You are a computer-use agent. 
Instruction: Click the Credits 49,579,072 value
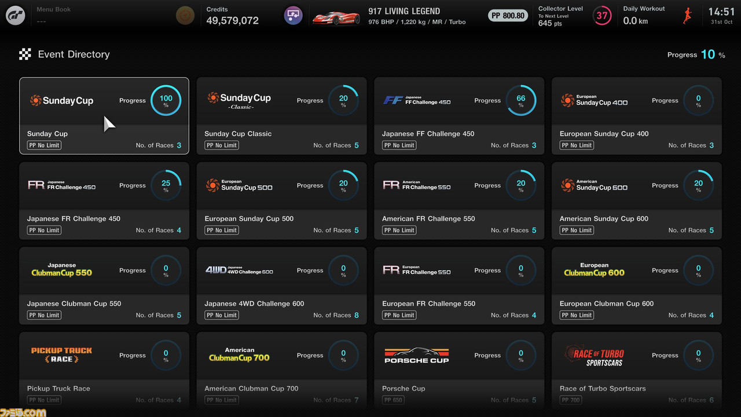pos(233,21)
